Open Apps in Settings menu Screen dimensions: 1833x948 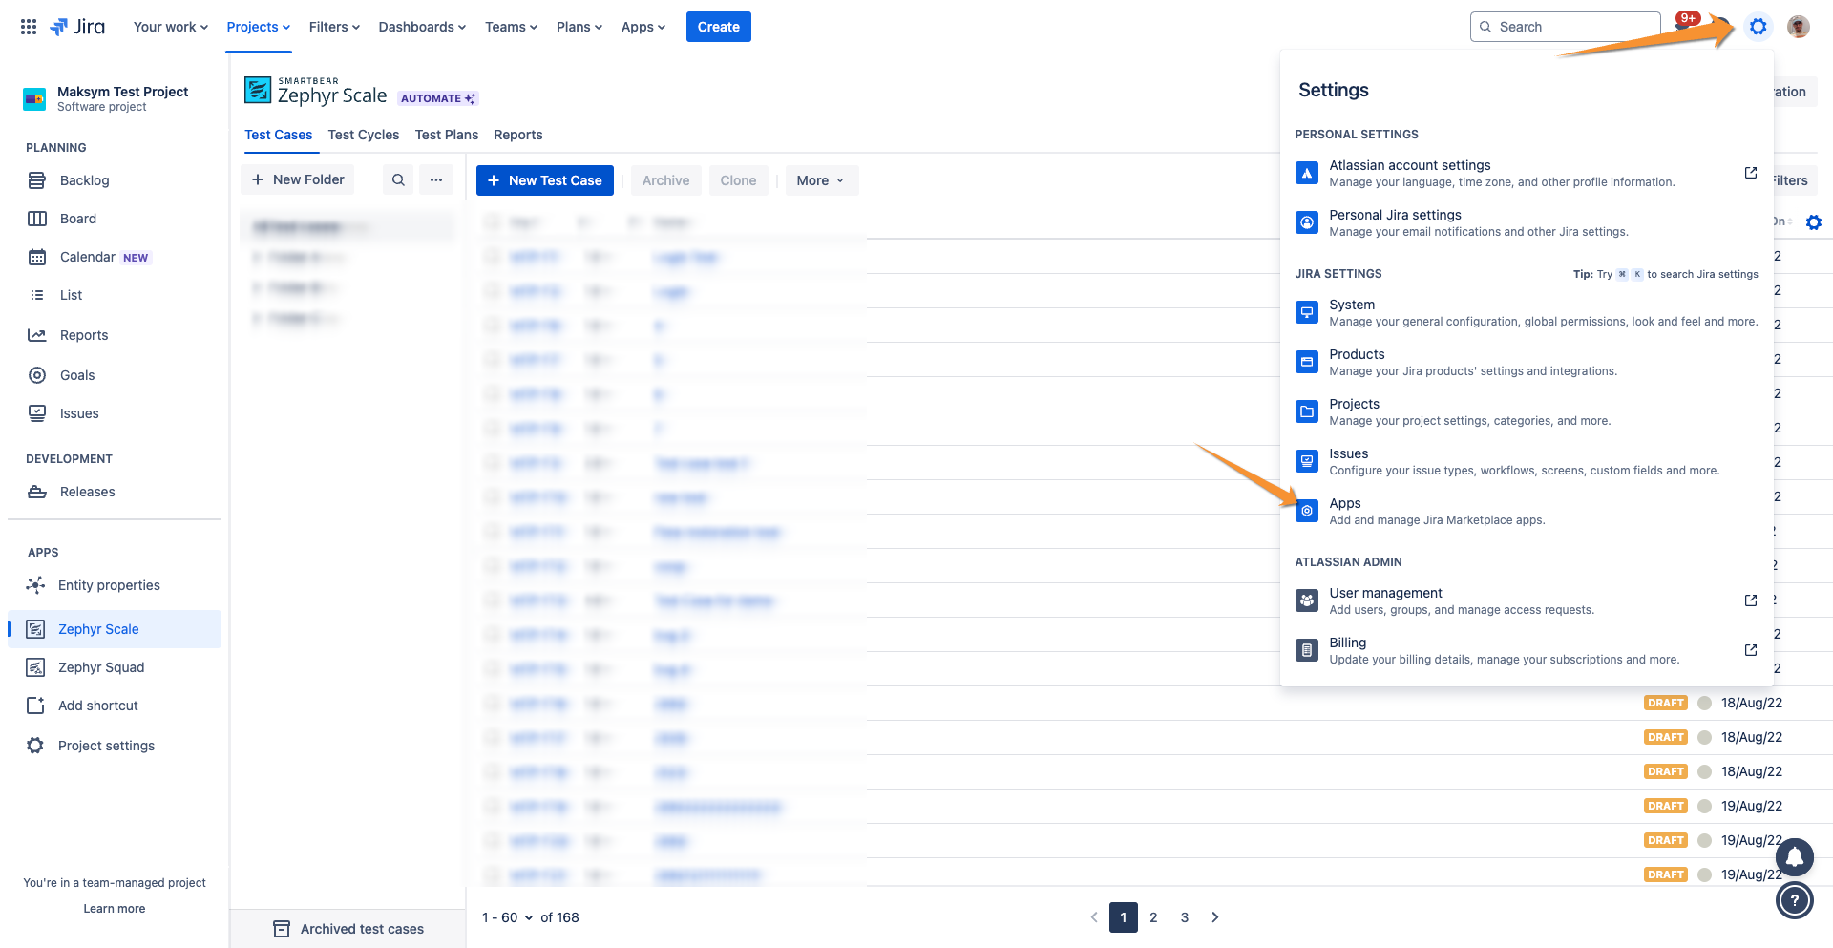pos(1526,511)
